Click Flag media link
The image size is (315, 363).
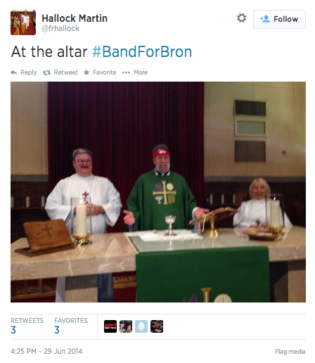click(x=290, y=352)
